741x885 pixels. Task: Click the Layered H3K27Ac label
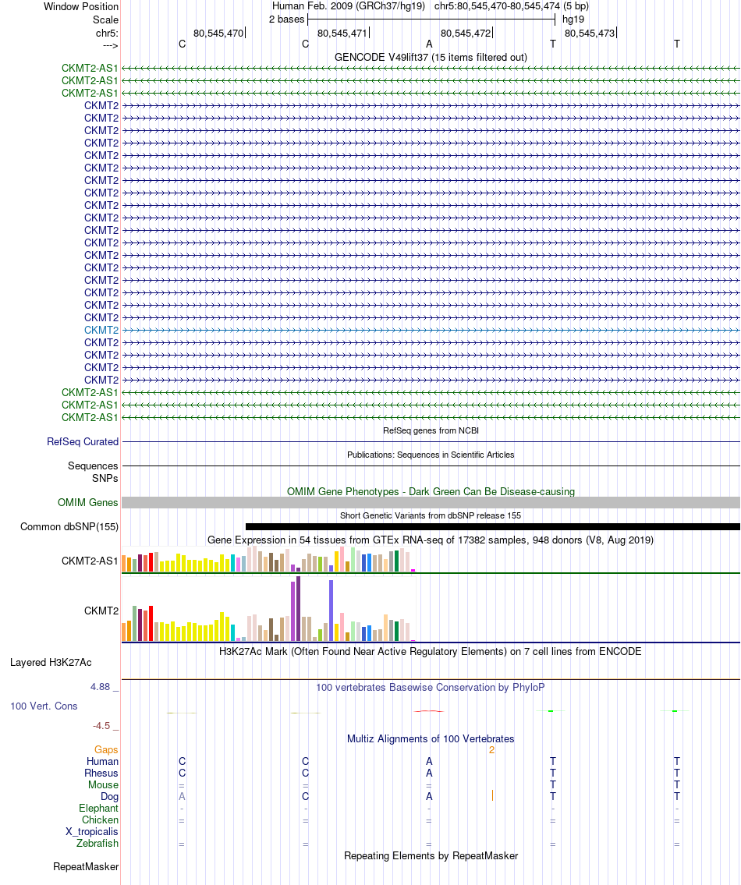pyautogui.click(x=51, y=663)
